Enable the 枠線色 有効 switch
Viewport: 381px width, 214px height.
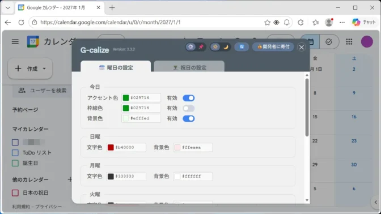pos(189,108)
